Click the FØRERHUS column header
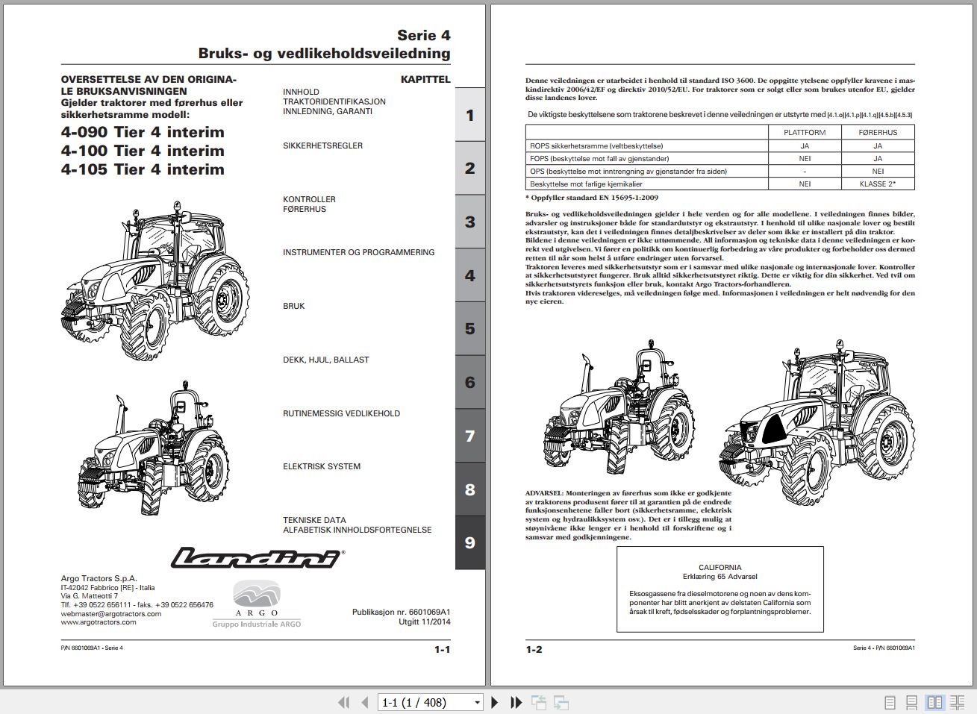Viewport: 977px width, 714px height. pos(878,132)
